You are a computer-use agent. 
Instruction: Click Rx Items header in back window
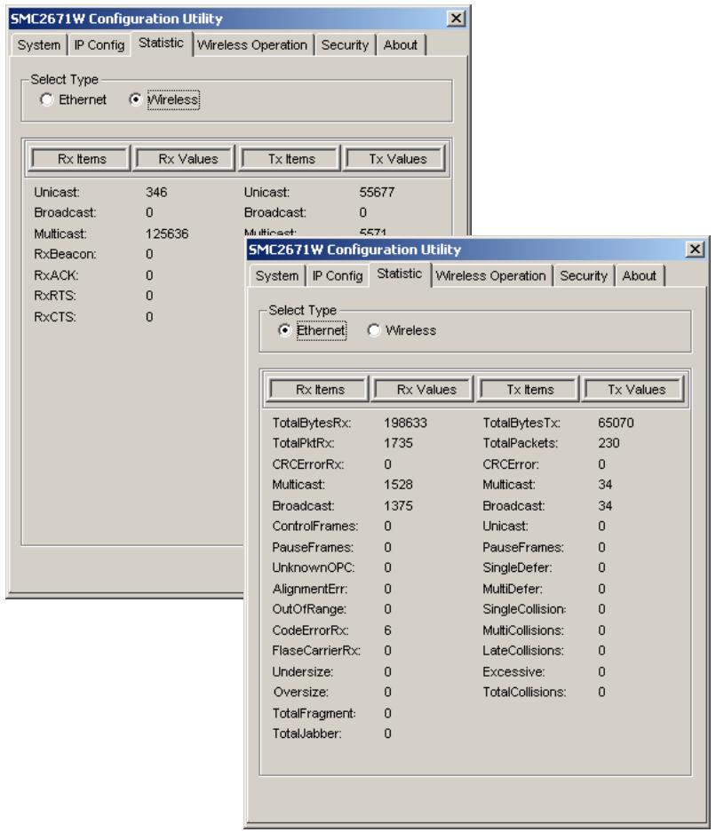click(81, 159)
